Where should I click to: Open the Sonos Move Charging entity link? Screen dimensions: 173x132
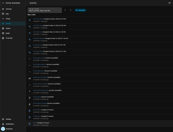(40, 103)
